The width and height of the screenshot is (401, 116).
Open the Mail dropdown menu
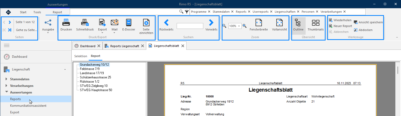point(115,26)
